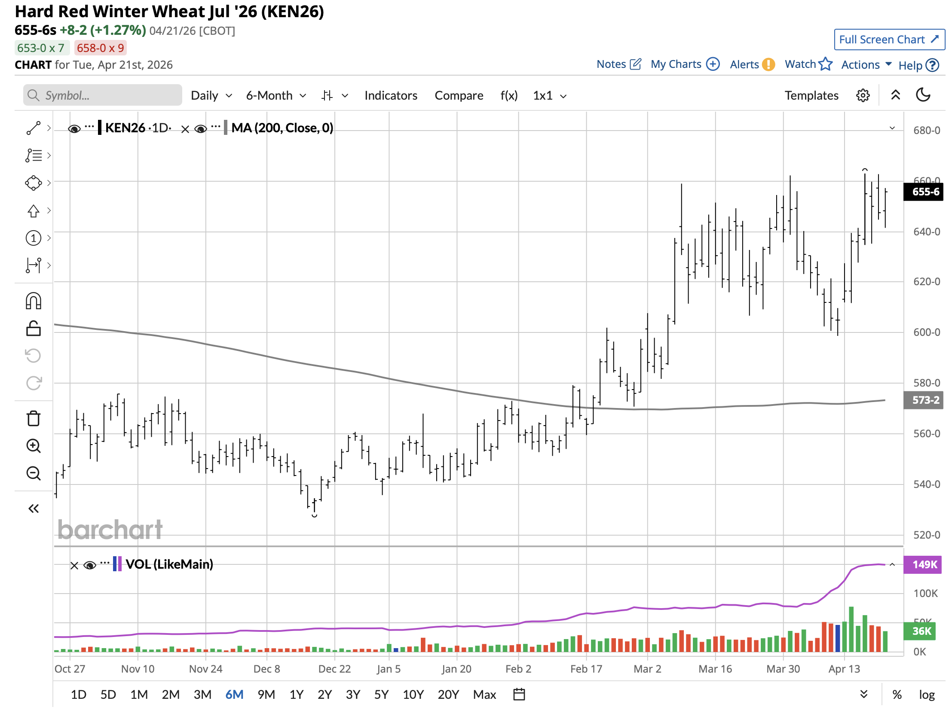Toggle visibility of KEN26 price series
Screen dimensions: 949x719
(74, 128)
